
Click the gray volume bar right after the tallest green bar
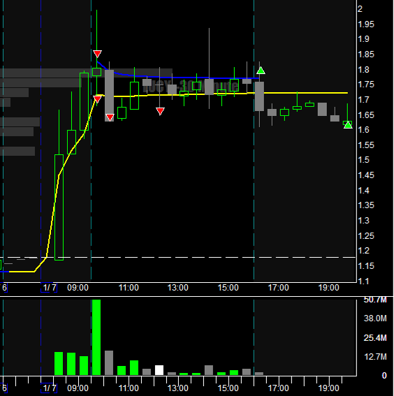109,362
